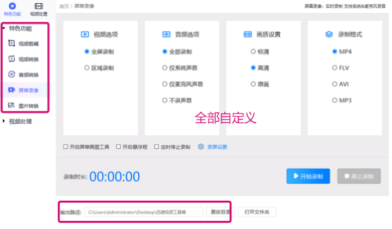
Task: Select 仅麦克风声音 audio option
Action: [182, 84]
